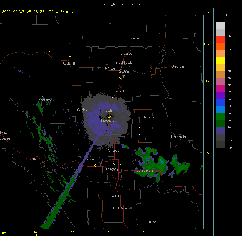
Task: Click the yellow V marker northwest of RockyMH
Action: 49,52
